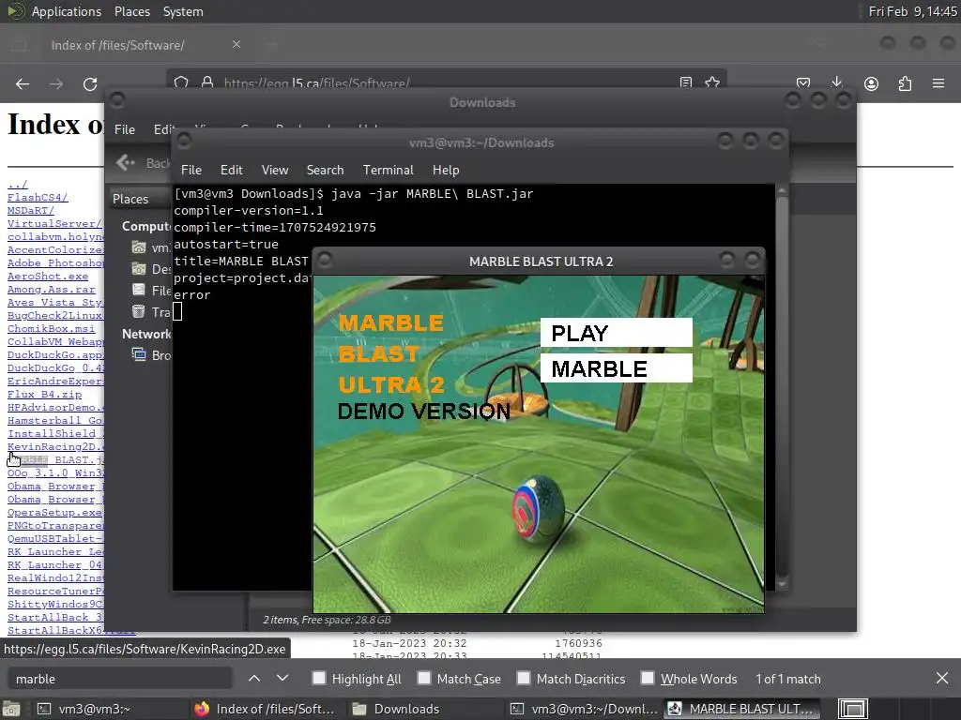Open Firefox downloads arrow icon

click(836, 82)
